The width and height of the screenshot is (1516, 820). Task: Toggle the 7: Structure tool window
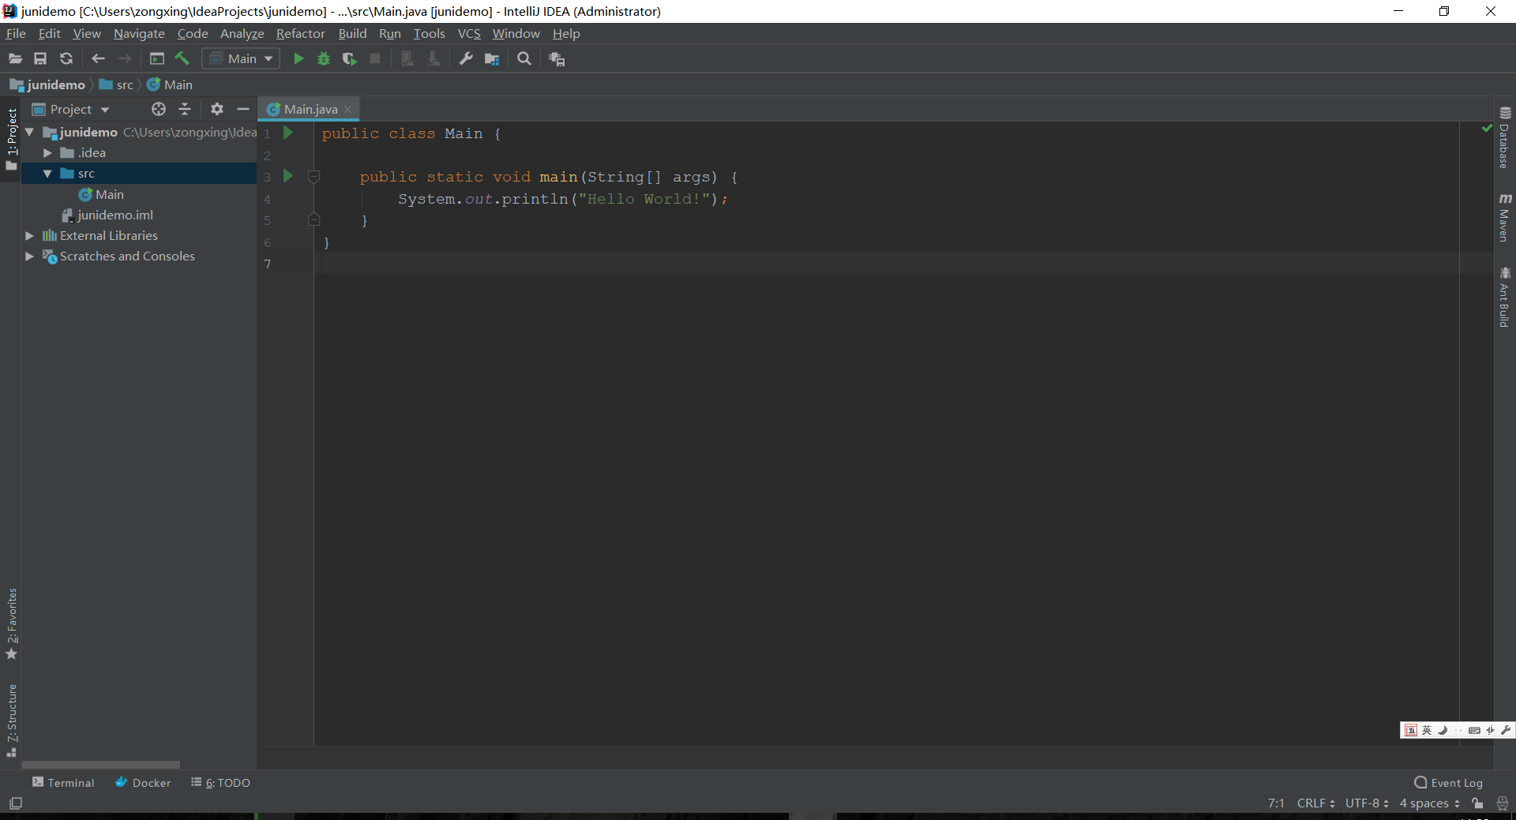(x=12, y=721)
